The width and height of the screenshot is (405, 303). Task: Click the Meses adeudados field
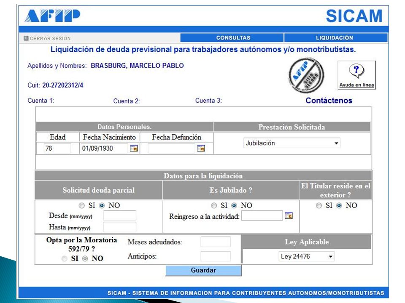click(x=216, y=242)
